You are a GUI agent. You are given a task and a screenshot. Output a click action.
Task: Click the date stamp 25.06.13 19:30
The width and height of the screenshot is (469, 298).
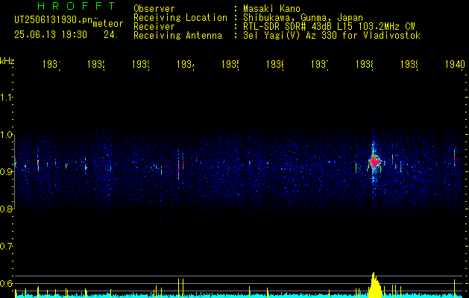pos(51,35)
